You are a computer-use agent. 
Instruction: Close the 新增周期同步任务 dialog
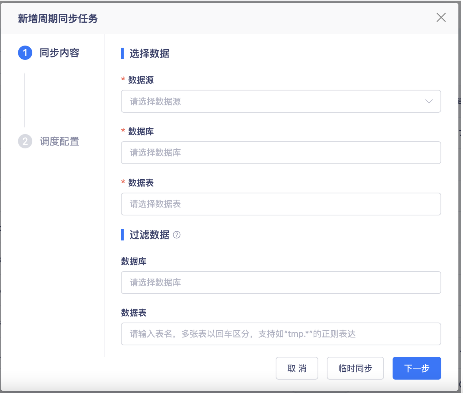coord(441,18)
